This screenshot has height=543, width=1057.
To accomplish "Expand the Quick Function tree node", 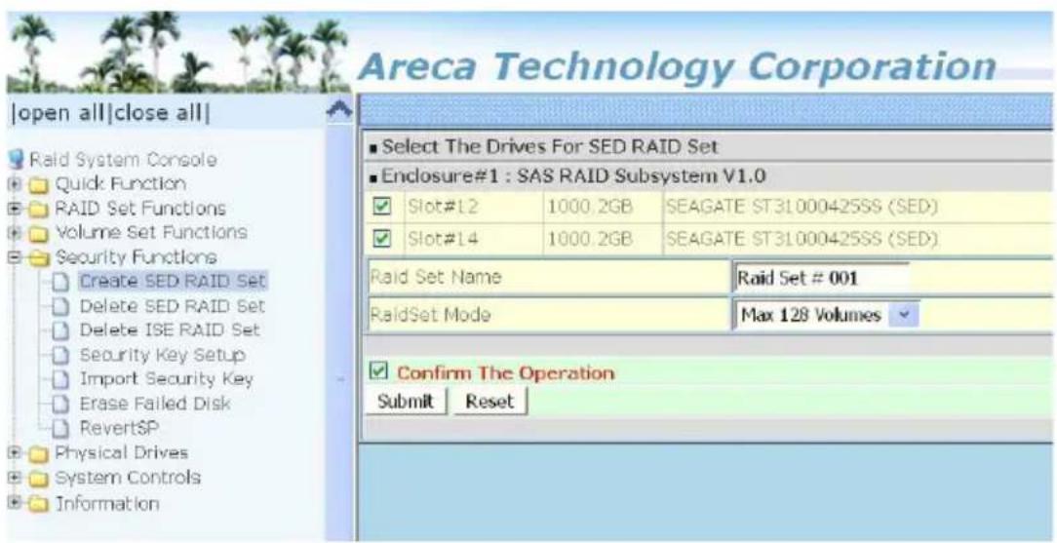I will (15, 184).
